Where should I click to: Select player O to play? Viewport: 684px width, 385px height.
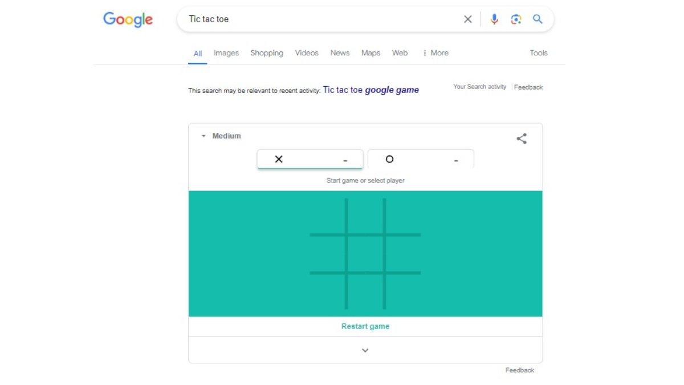[421, 160]
